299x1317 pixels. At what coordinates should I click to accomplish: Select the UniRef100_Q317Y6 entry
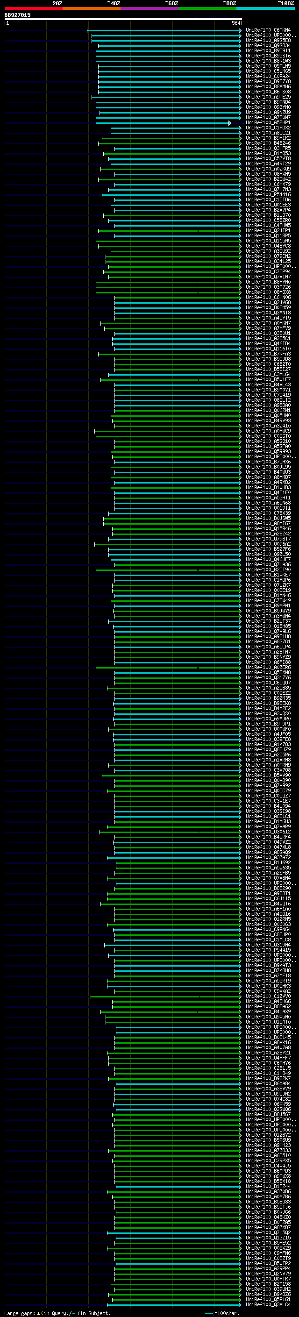click(268, 677)
